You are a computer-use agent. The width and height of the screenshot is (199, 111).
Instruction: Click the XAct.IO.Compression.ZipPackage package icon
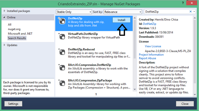click(62, 83)
